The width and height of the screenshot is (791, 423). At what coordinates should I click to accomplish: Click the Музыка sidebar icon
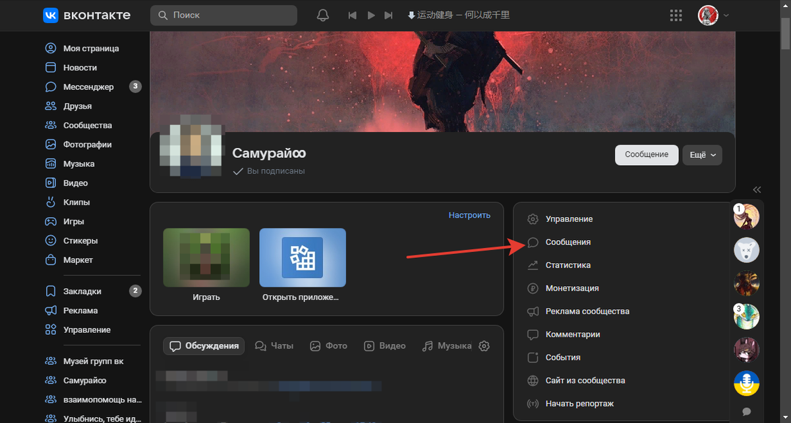pyautogui.click(x=51, y=164)
